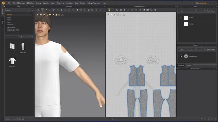Viewport: 218px width, 122px height.
Task: Open the 3D Garment menu
Action: [21, 3]
